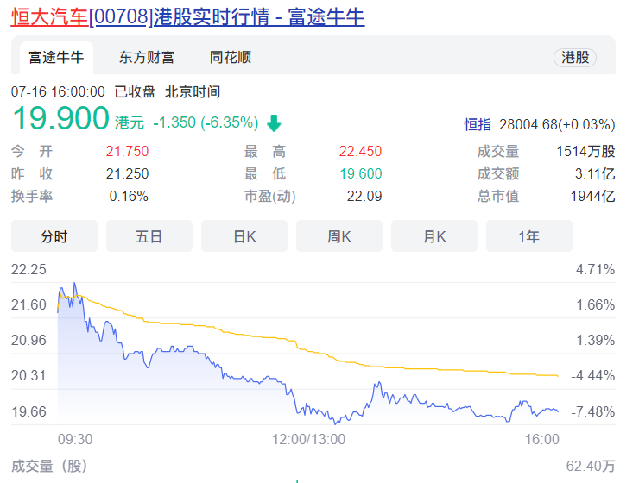Click the 16:00 time axis label
Viewport: 639px width, 483px height.
click(542, 440)
